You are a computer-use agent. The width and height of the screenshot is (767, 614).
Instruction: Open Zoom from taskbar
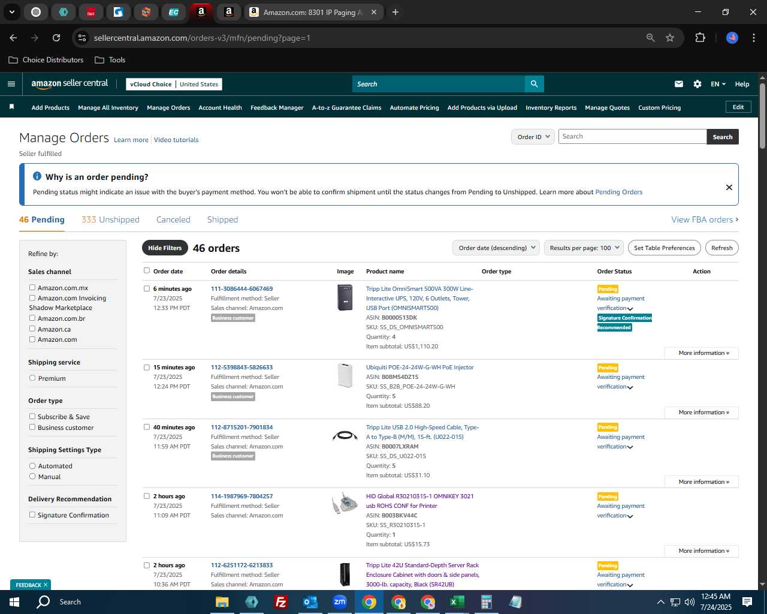[340, 602]
